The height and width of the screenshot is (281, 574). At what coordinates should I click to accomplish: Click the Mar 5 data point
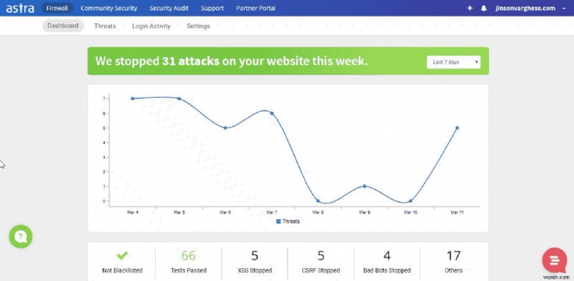(x=179, y=98)
